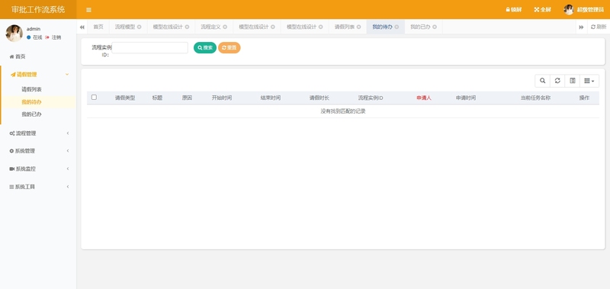Expand the 流程管理 sidebar menu

pos(38,133)
